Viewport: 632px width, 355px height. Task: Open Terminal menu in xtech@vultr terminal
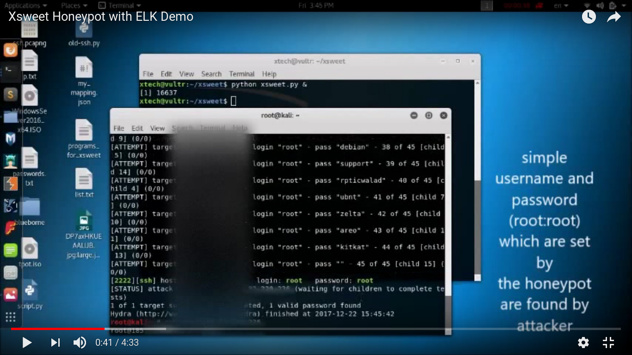tap(242, 74)
